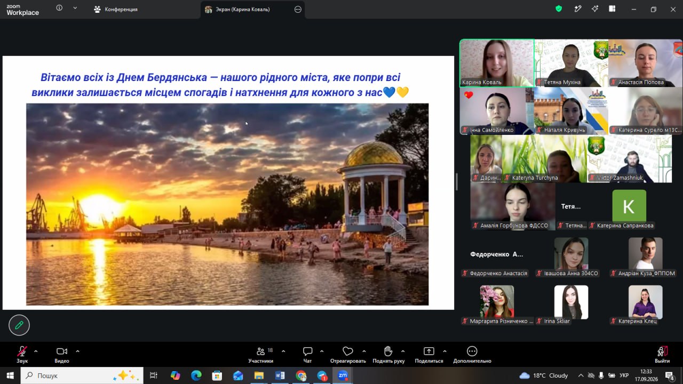Click the Windows search box Пошук

click(82, 375)
